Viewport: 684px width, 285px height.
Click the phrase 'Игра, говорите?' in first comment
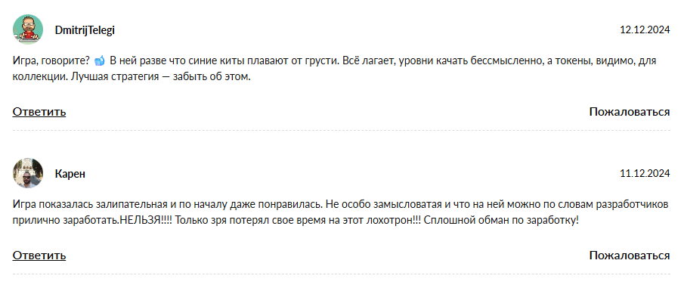(x=51, y=61)
